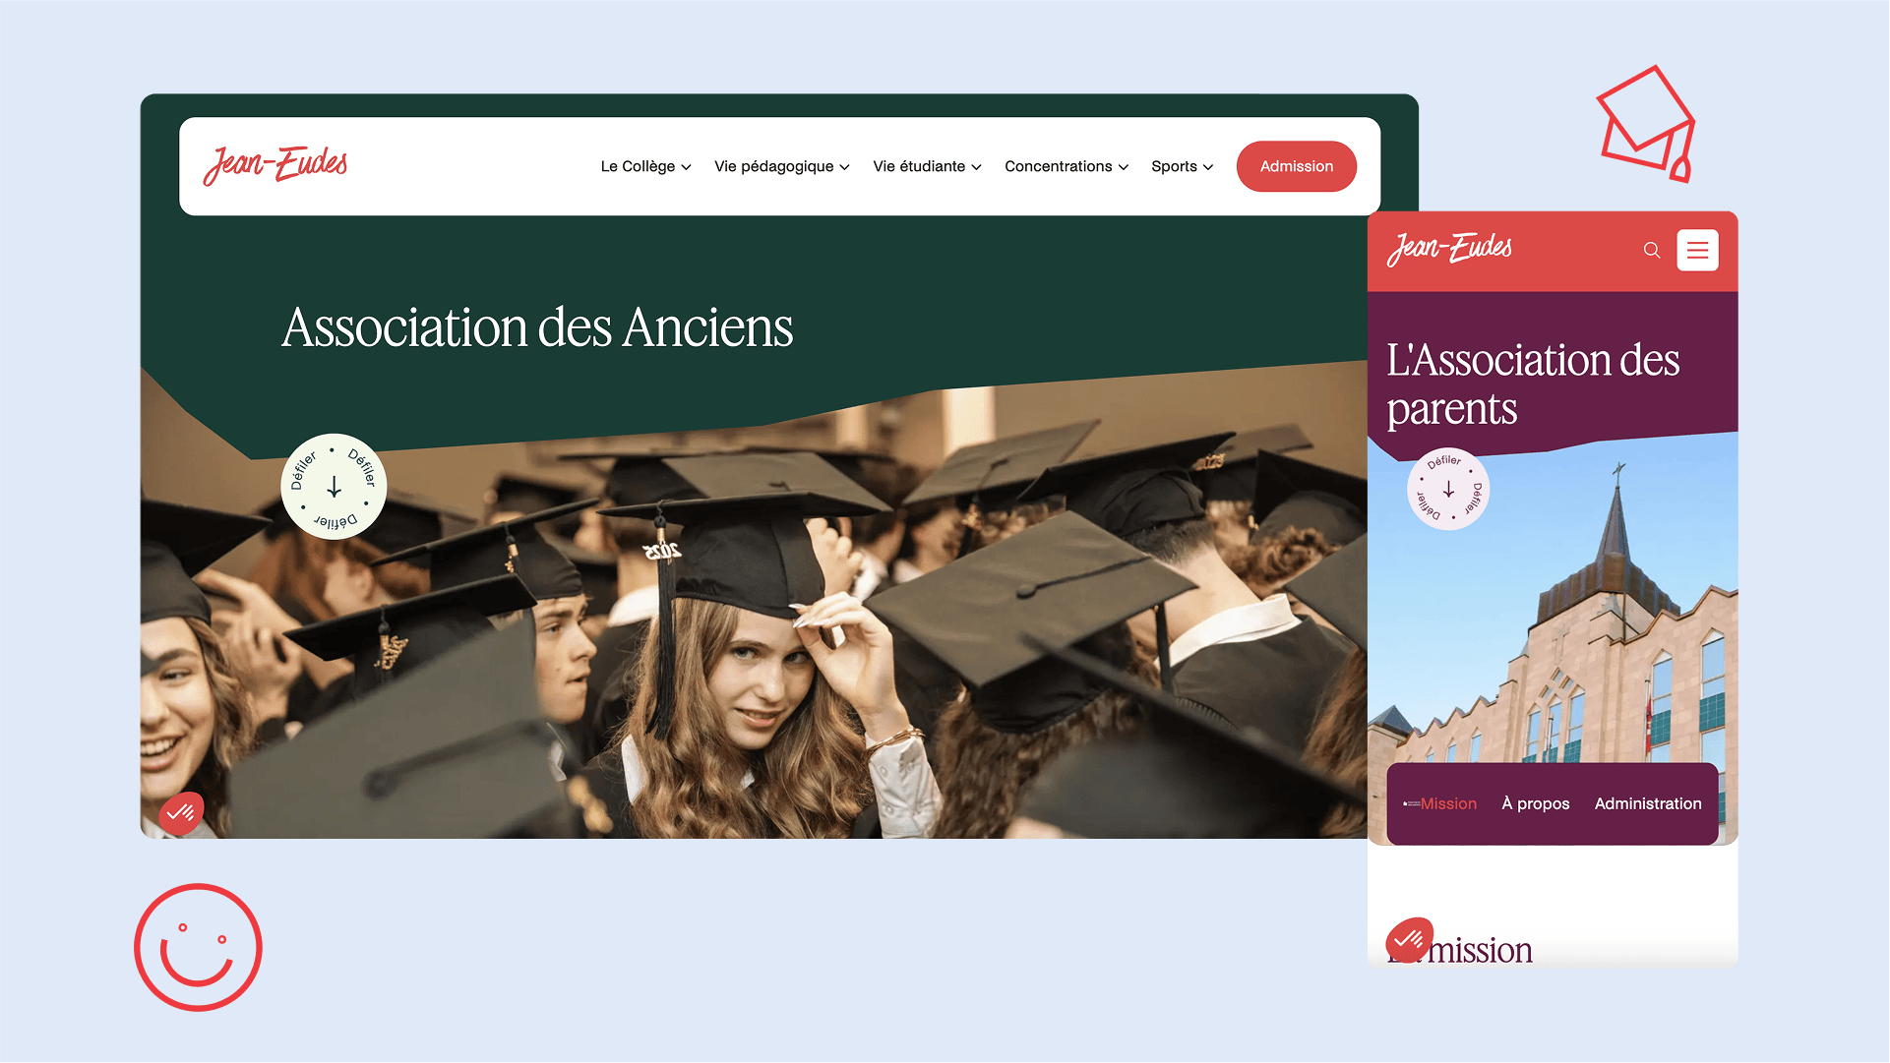
Task: Switch to the À propos tab
Action: point(1536,803)
